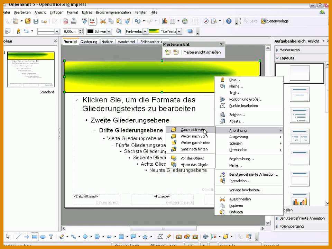This screenshot has height=249, width=332.
Task: Select Hinter das Objekt
Action: (x=191, y=165)
